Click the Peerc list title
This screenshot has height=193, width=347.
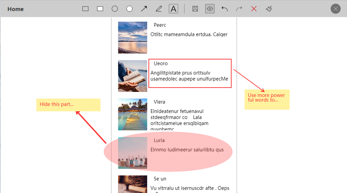coord(160,25)
